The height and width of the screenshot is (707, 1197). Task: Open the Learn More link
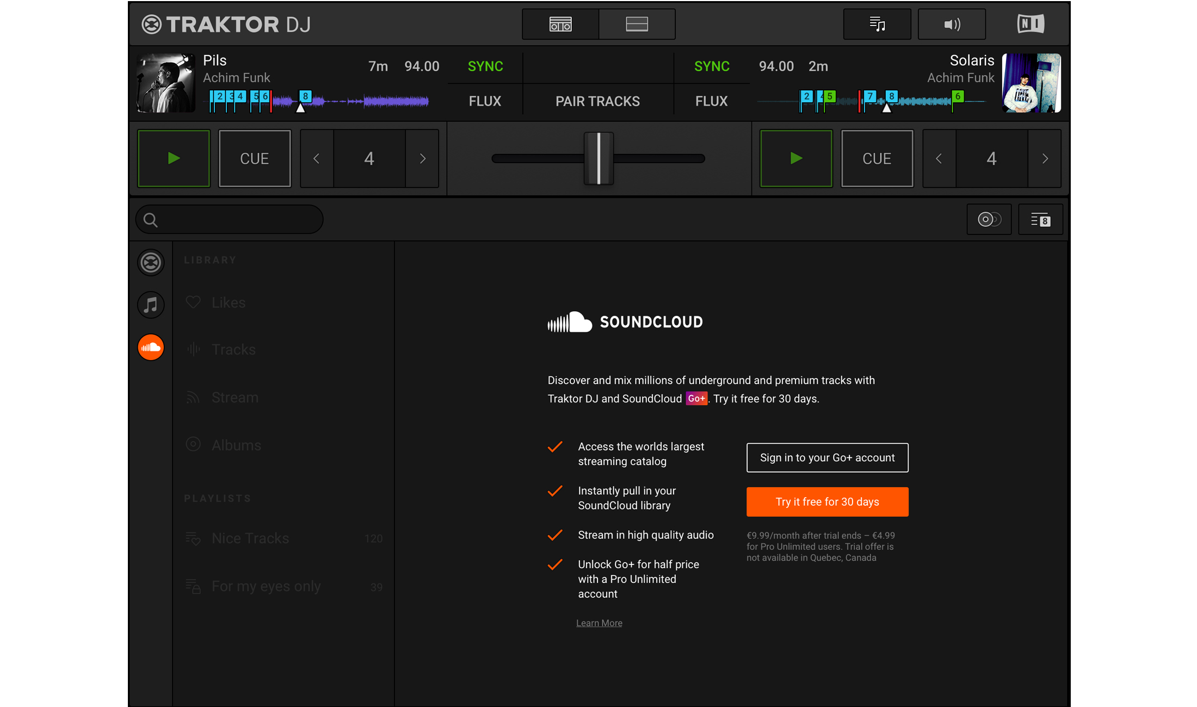click(x=599, y=623)
